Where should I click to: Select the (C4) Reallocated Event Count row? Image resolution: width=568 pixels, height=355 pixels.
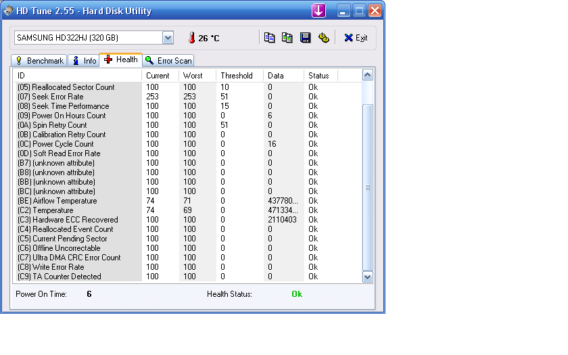coord(188,229)
